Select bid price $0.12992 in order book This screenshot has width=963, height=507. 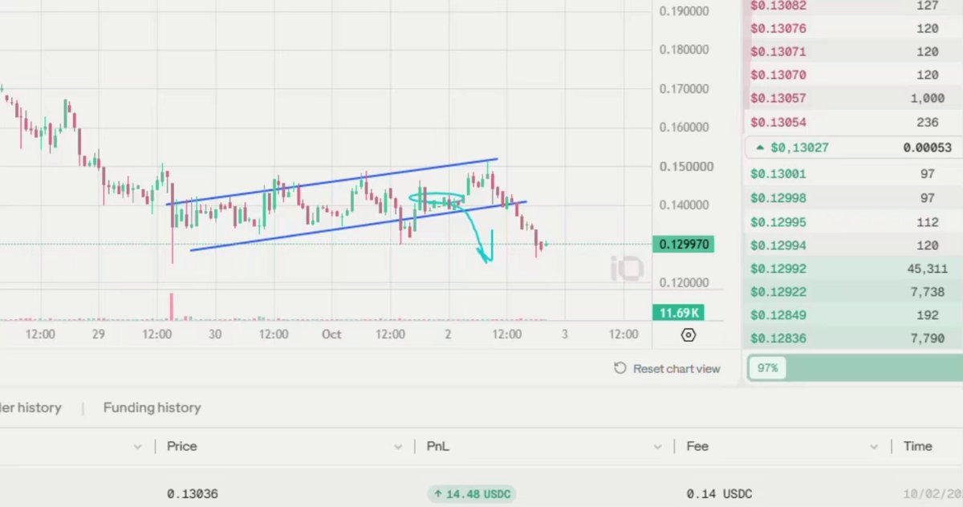(x=778, y=269)
